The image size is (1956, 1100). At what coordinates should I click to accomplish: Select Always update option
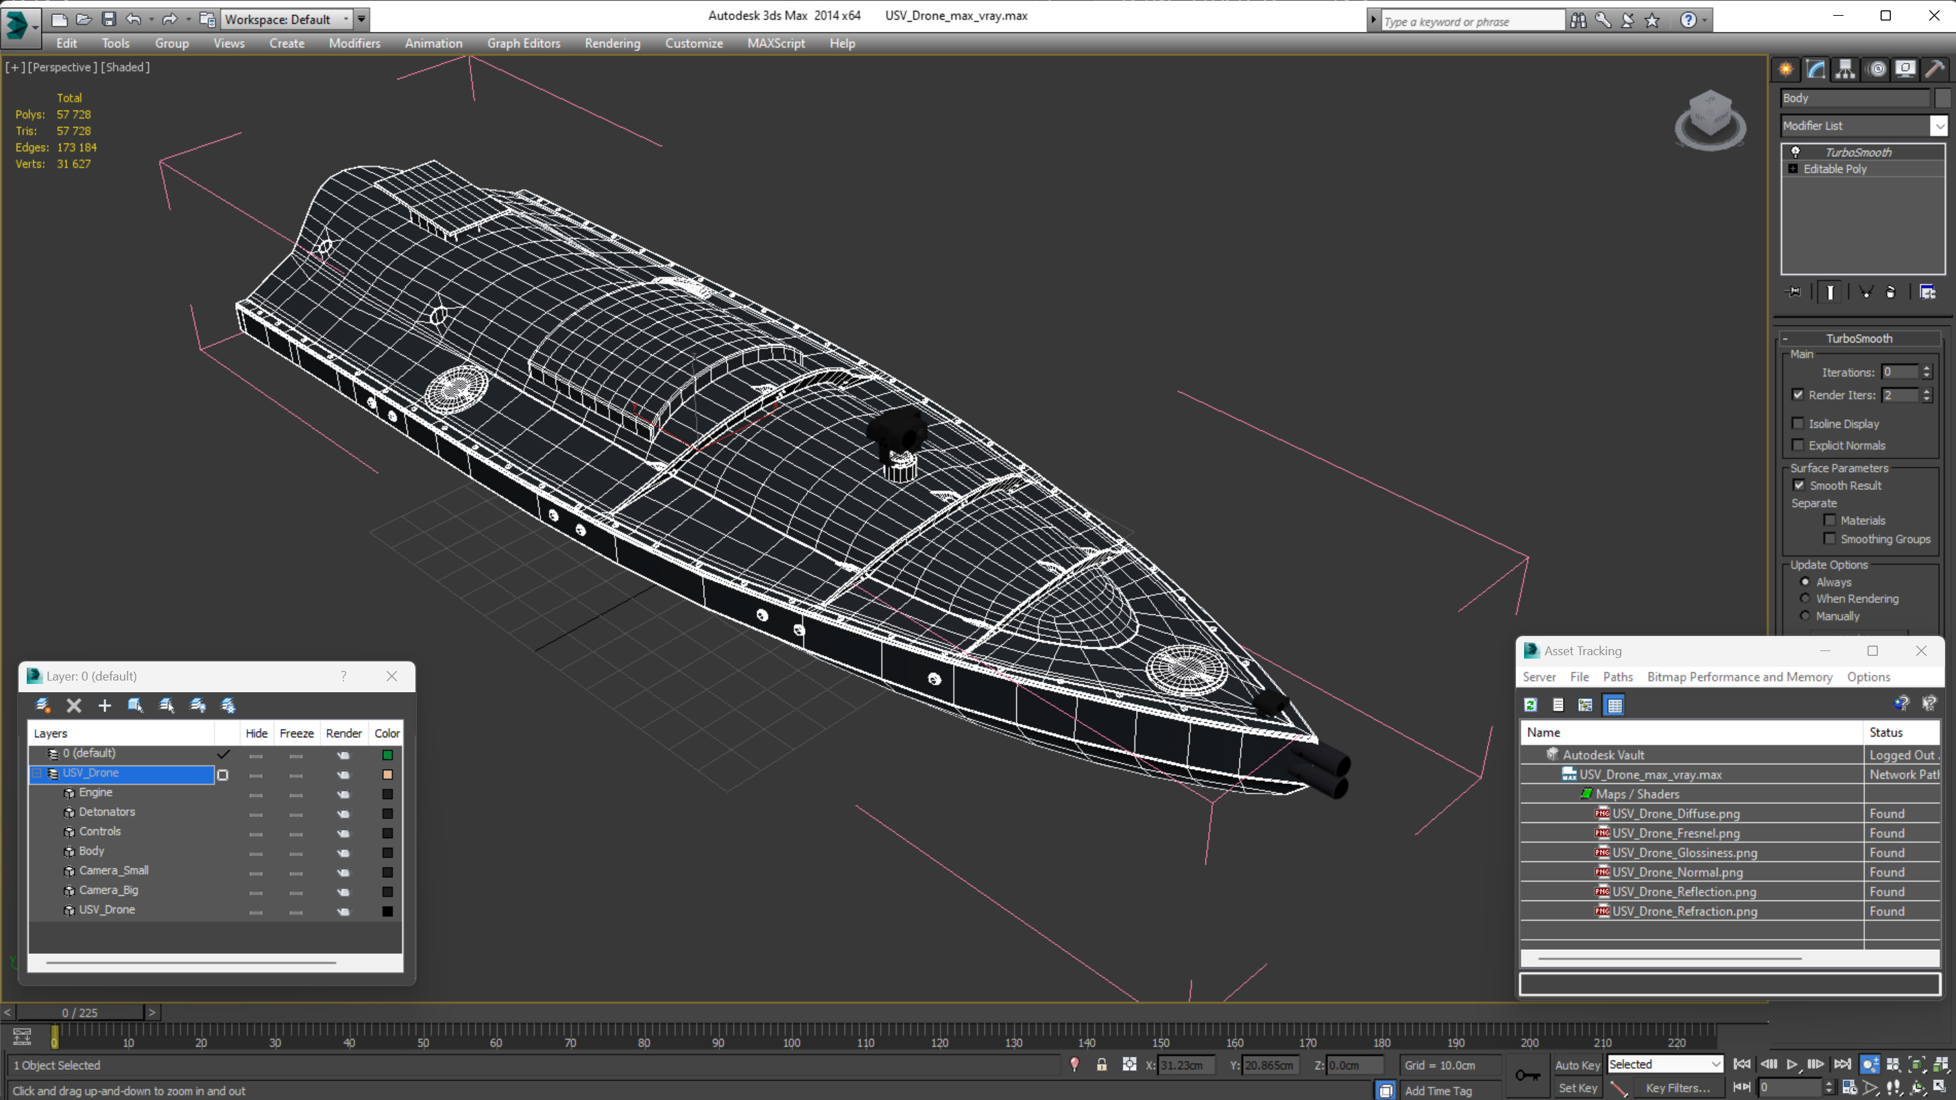pyautogui.click(x=1805, y=581)
